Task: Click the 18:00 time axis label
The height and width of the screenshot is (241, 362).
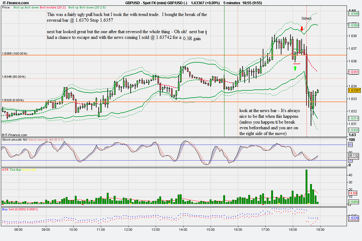Action: tap(293, 229)
